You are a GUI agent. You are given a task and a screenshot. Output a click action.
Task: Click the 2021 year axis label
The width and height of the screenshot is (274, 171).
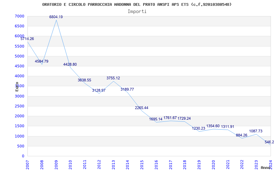point(228,165)
